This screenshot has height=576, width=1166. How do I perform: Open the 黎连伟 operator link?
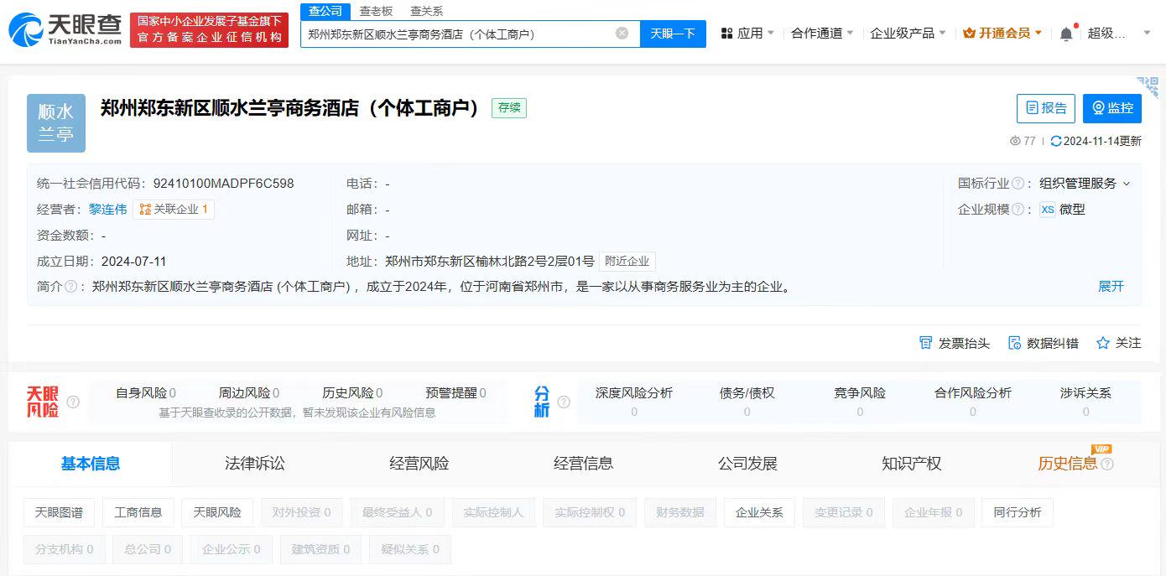[x=108, y=210]
